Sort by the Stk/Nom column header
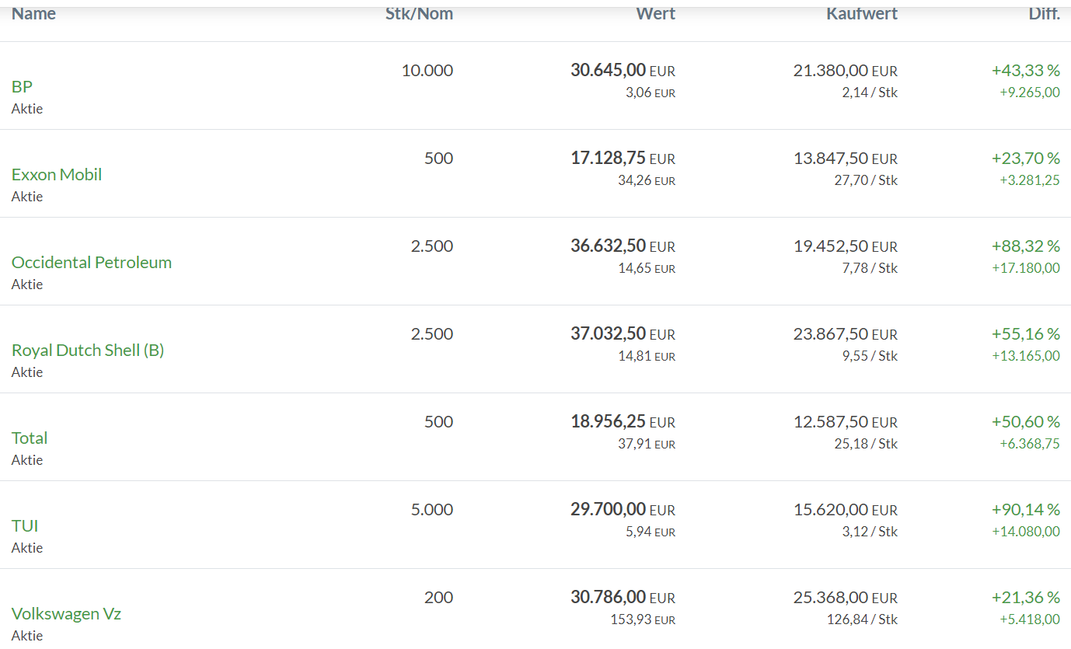1071x649 pixels. (x=419, y=13)
